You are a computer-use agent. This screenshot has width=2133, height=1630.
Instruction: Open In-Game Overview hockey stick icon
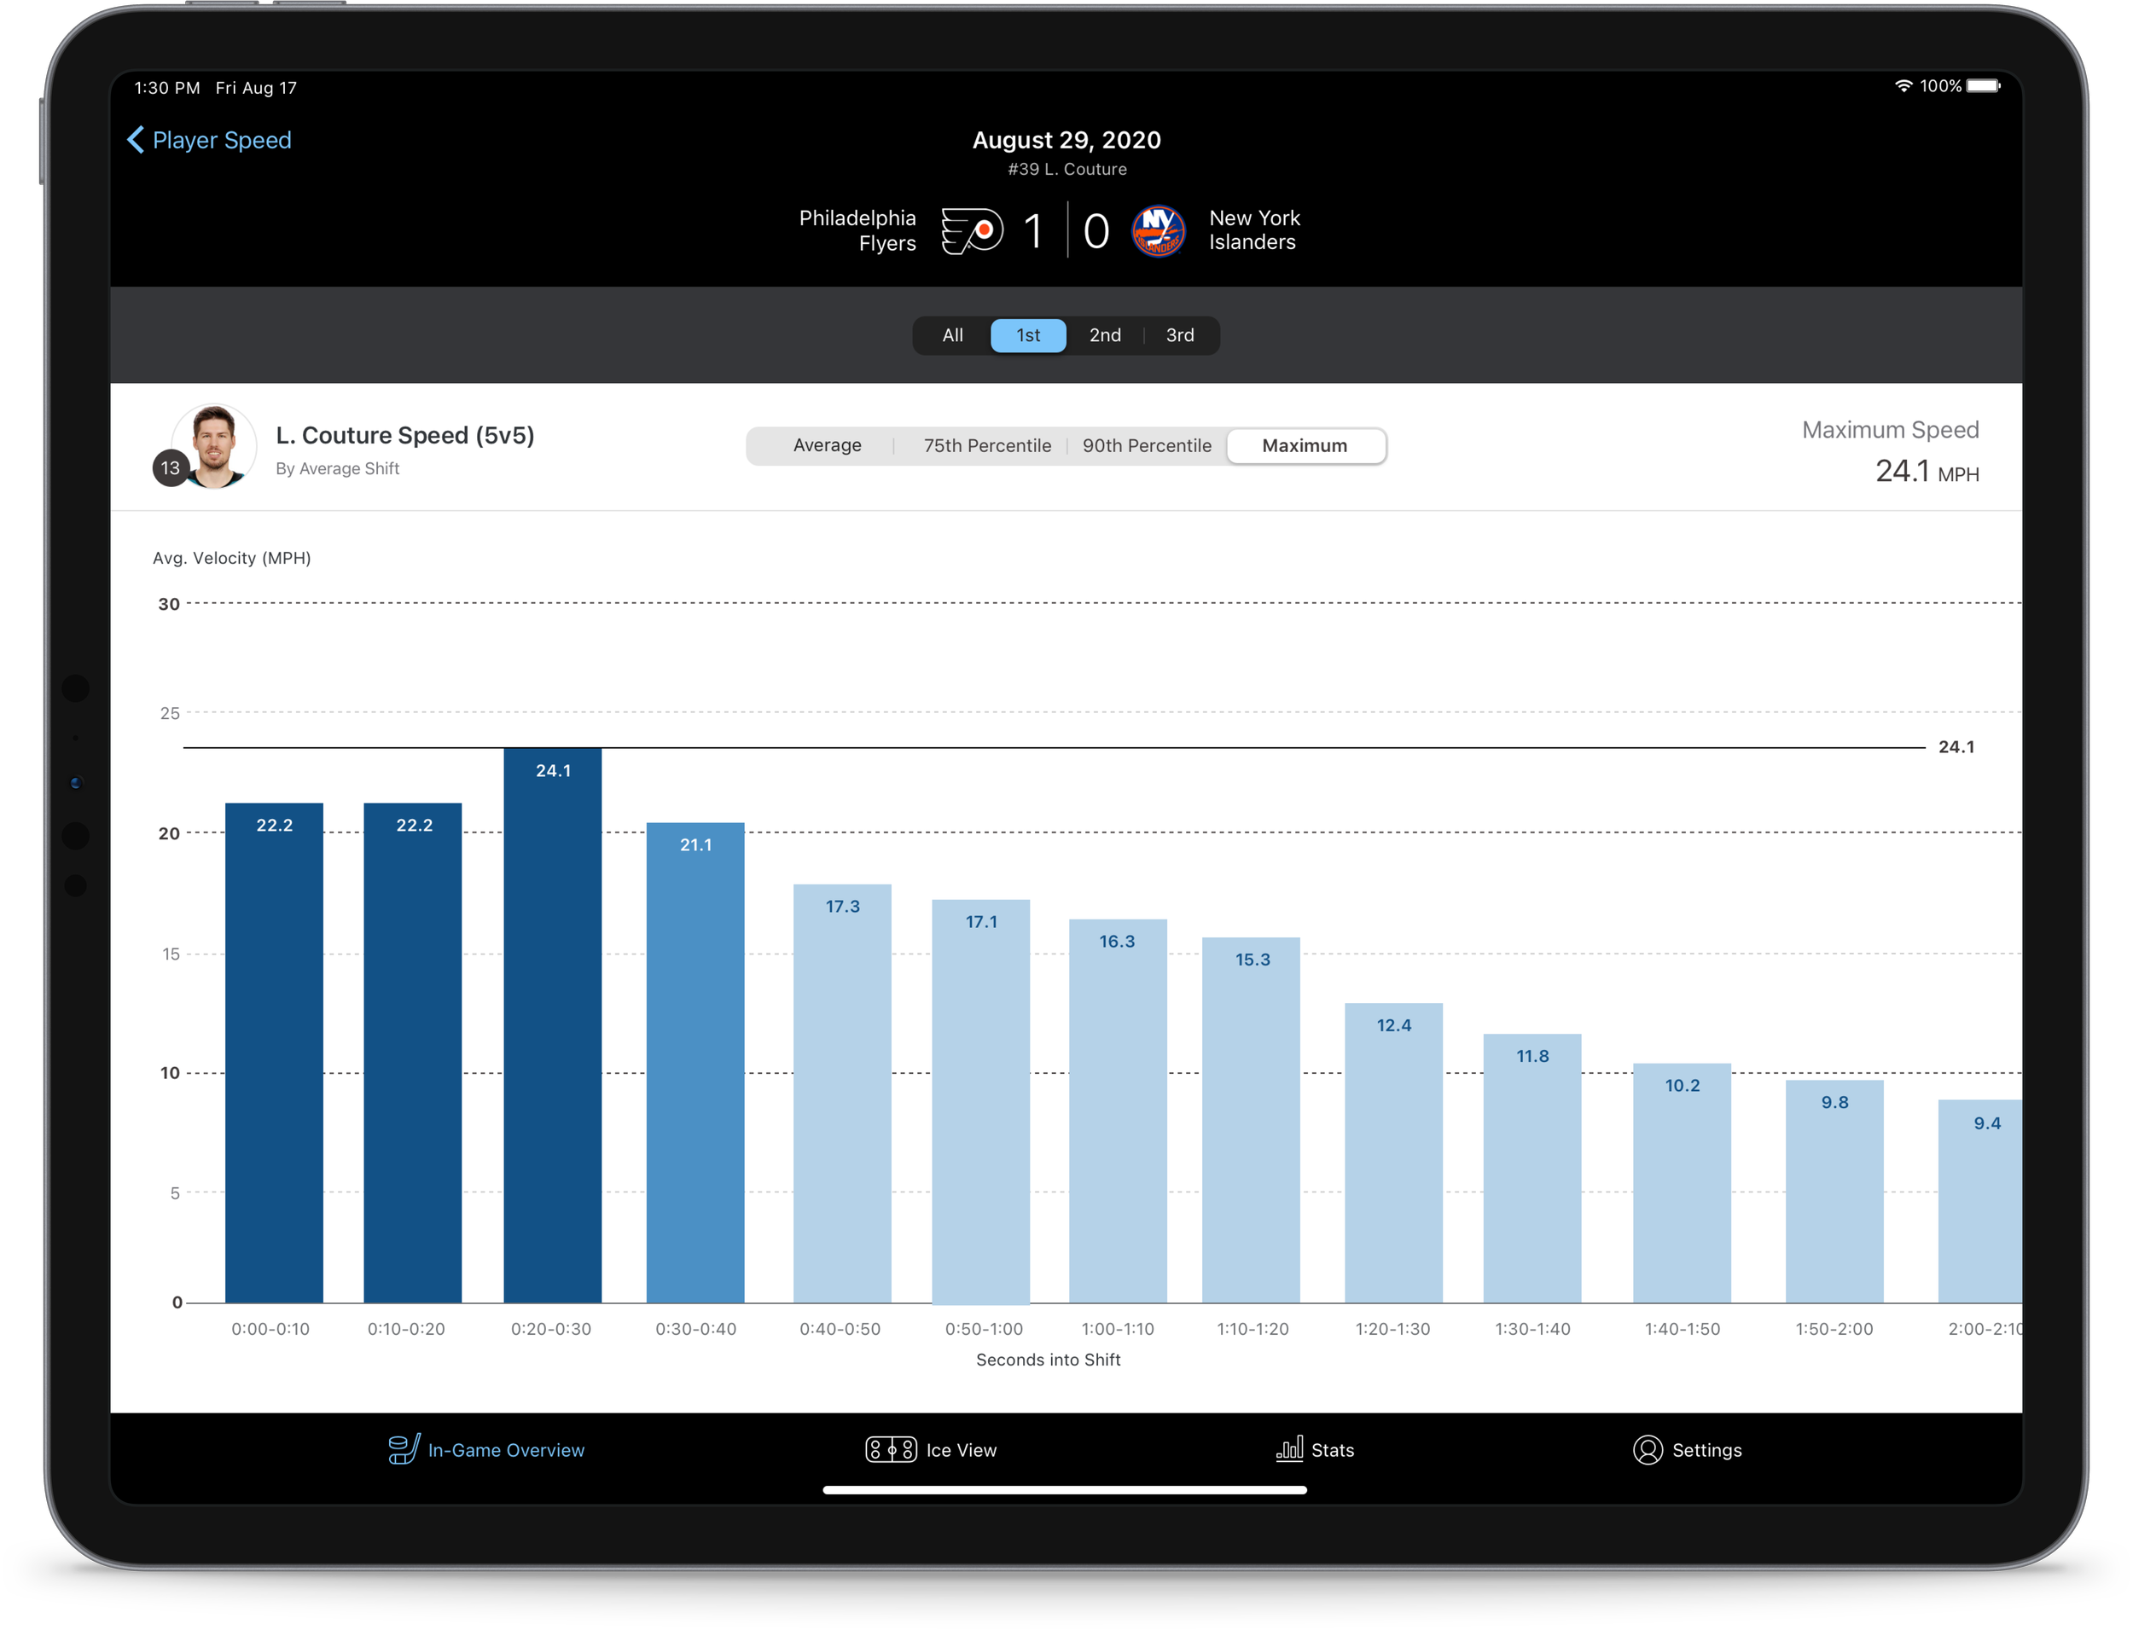coord(404,1449)
